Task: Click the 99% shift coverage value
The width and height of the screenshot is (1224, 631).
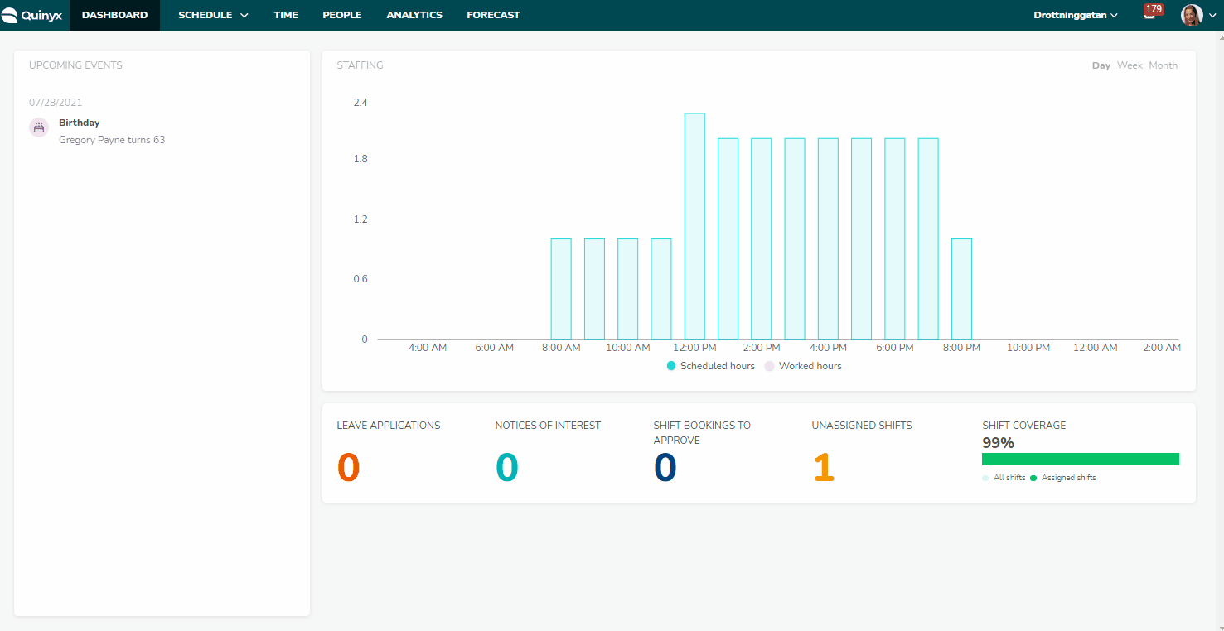Action: coord(999,443)
